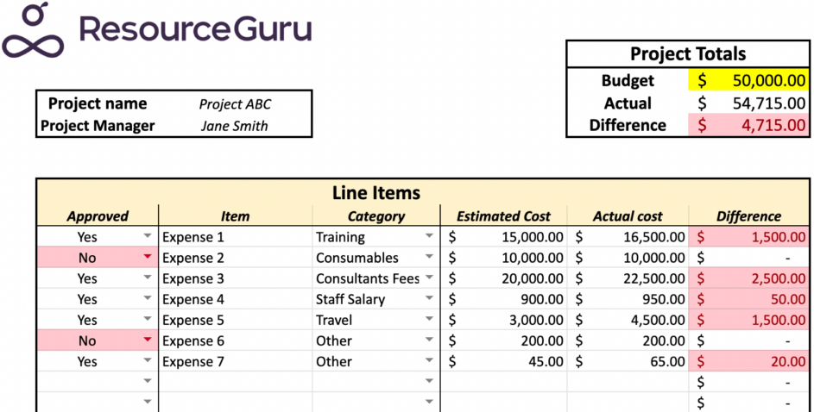Select the Actual total 54,715.00 cell

click(x=748, y=103)
